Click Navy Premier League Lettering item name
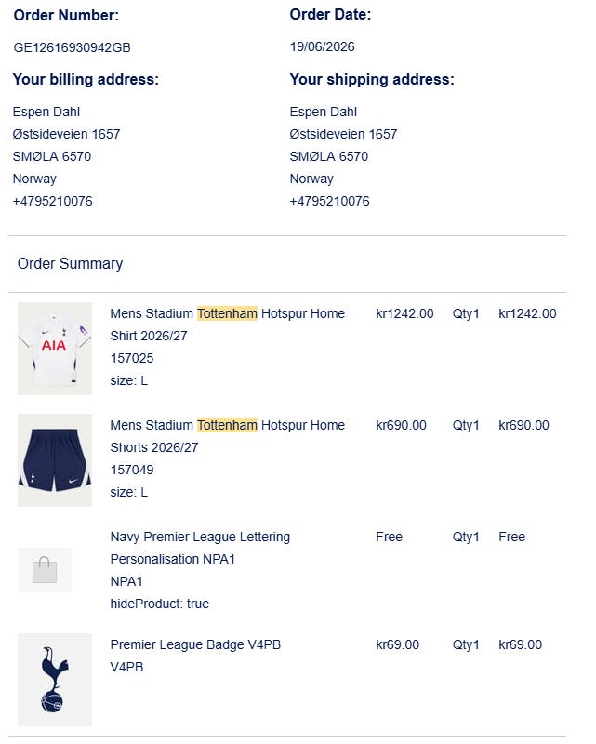 pos(200,548)
